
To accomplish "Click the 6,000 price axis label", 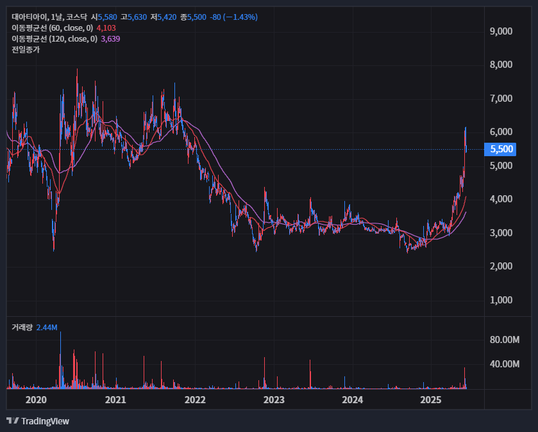I will click(501, 132).
